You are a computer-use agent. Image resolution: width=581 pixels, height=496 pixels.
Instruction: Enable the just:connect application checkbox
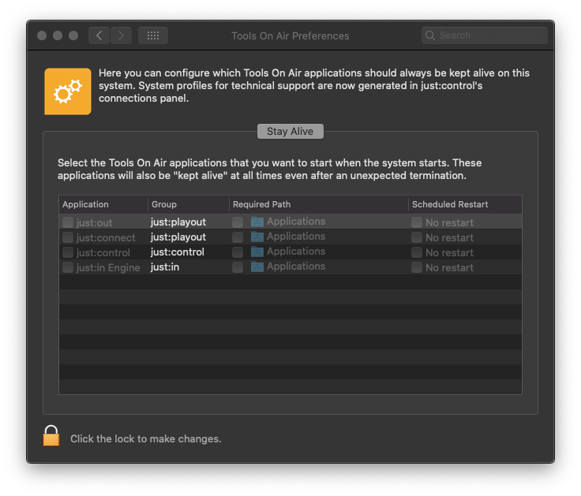coord(68,237)
